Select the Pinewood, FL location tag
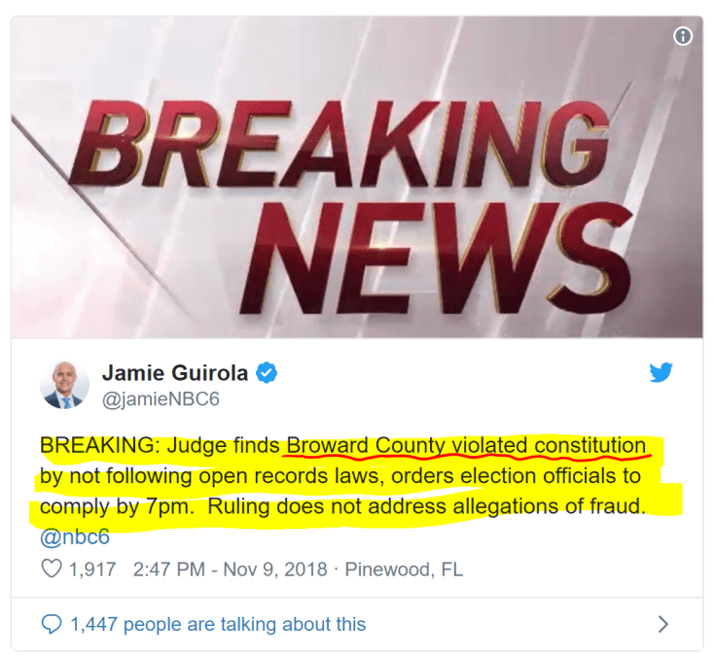Image resolution: width=715 pixels, height=655 pixels. coord(404,569)
